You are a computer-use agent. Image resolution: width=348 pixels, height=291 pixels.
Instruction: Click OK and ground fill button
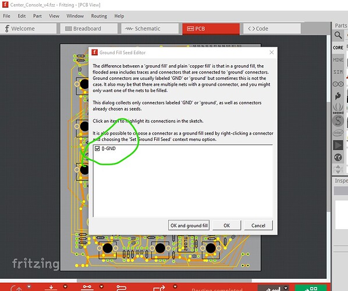pos(189,225)
